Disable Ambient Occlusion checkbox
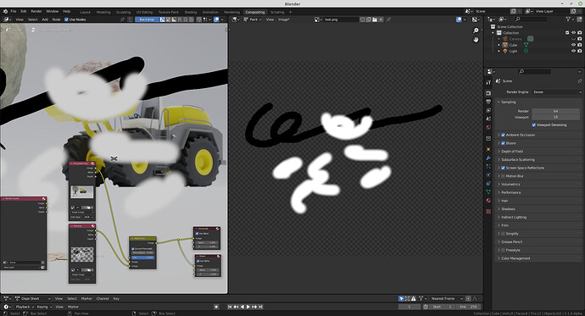 503,135
